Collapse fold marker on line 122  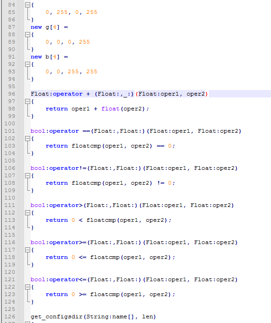pos(27,287)
